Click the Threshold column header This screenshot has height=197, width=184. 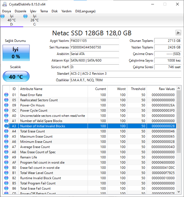click(x=137, y=89)
